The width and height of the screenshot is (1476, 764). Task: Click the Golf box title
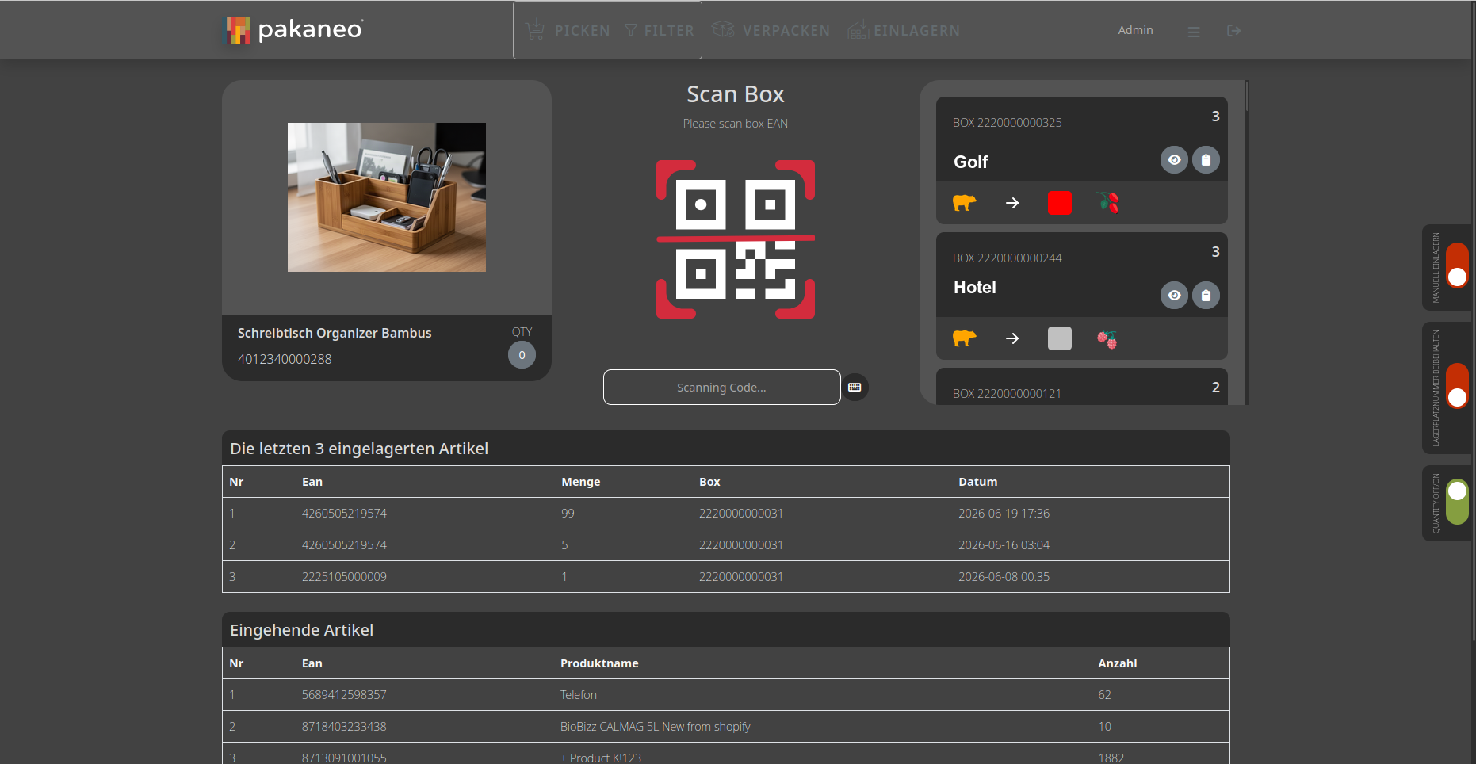(970, 162)
